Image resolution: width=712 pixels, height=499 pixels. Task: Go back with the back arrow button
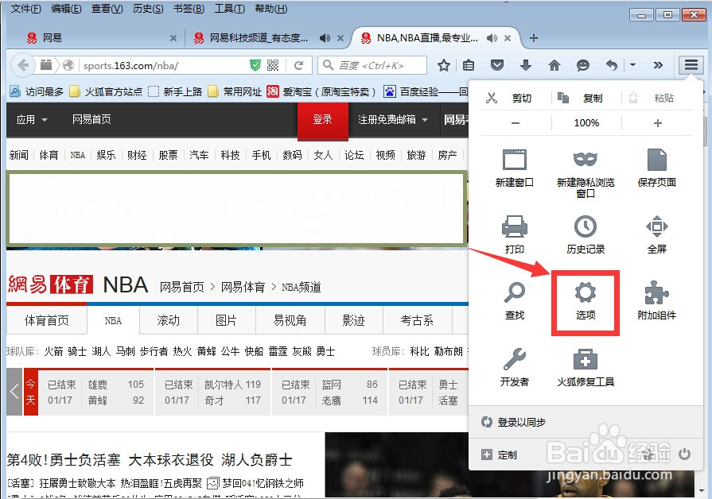23,65
